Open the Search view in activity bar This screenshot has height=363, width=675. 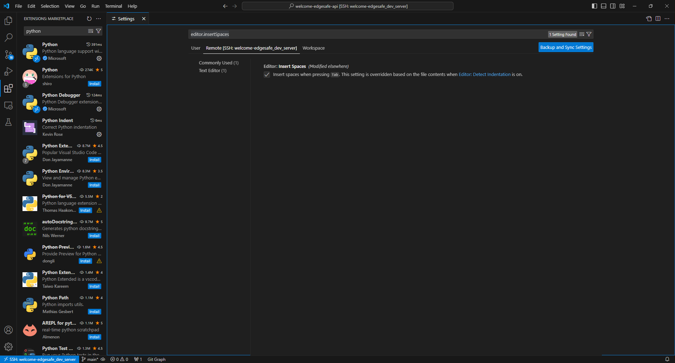(x=8, y=37)
